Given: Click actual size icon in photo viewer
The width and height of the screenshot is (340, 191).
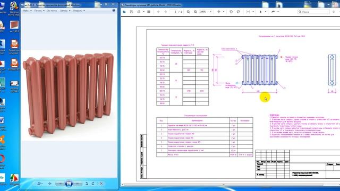Looking at the screenshot, I should tap(49, 184).
